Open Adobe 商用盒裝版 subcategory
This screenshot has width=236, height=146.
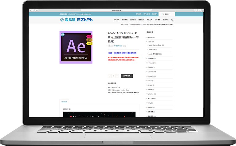155,54
